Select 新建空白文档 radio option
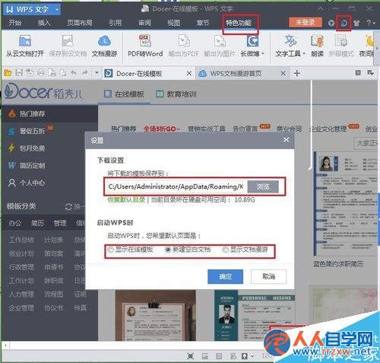Viewport: 380px width, 363px height. 168,250
